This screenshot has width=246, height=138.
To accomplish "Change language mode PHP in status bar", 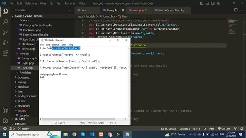I will (x=212, y=129).
